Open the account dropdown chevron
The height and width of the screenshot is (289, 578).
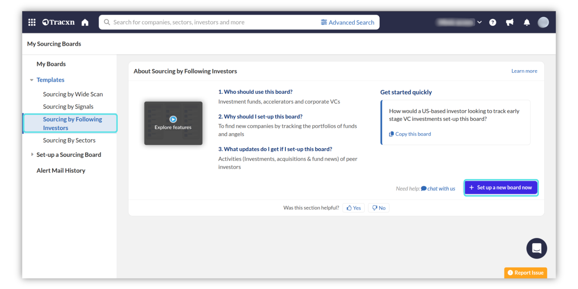480,22
